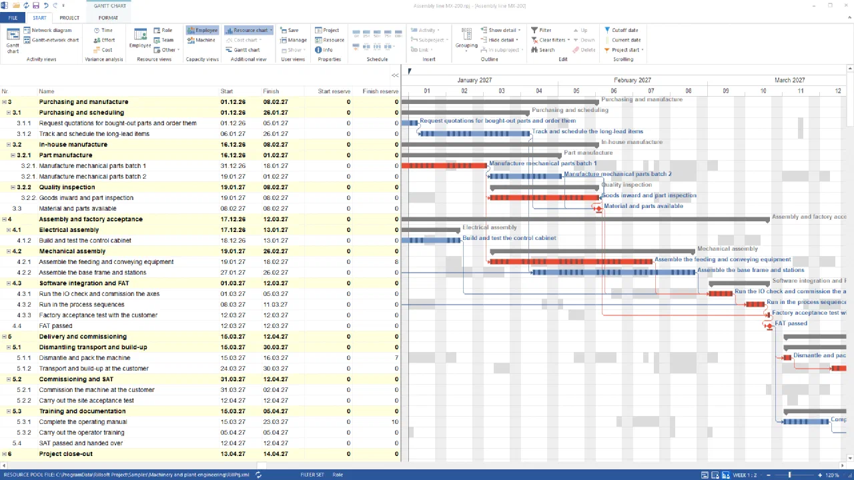Show Effort variance analysis

103,40
